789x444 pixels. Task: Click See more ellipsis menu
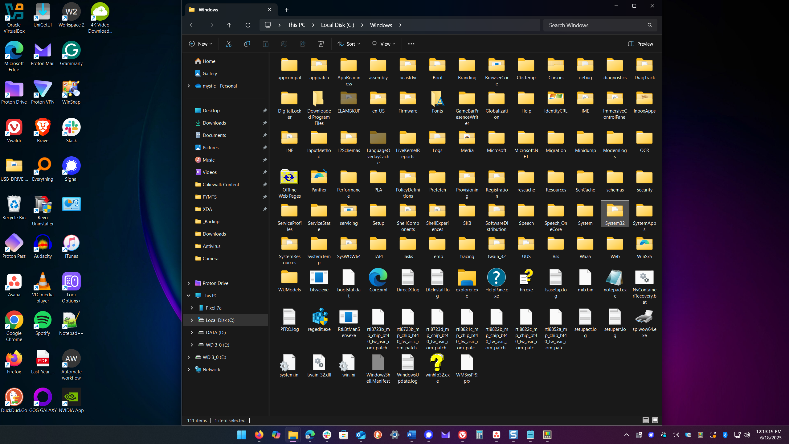point(411,44)
